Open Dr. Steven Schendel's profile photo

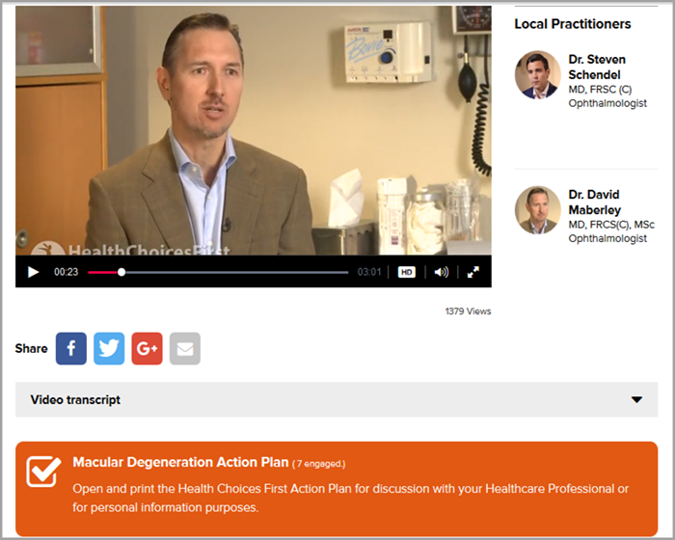click(538, 75)
